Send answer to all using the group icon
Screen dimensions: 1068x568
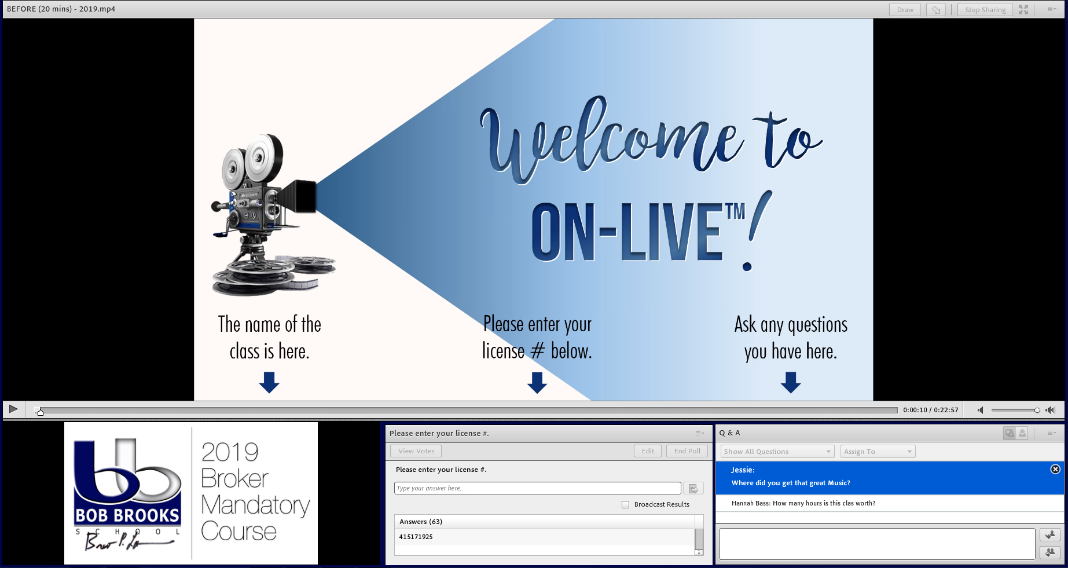(1049, 552)
